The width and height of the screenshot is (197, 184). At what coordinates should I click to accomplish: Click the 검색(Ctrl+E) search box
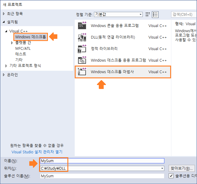tap(184, 15)
